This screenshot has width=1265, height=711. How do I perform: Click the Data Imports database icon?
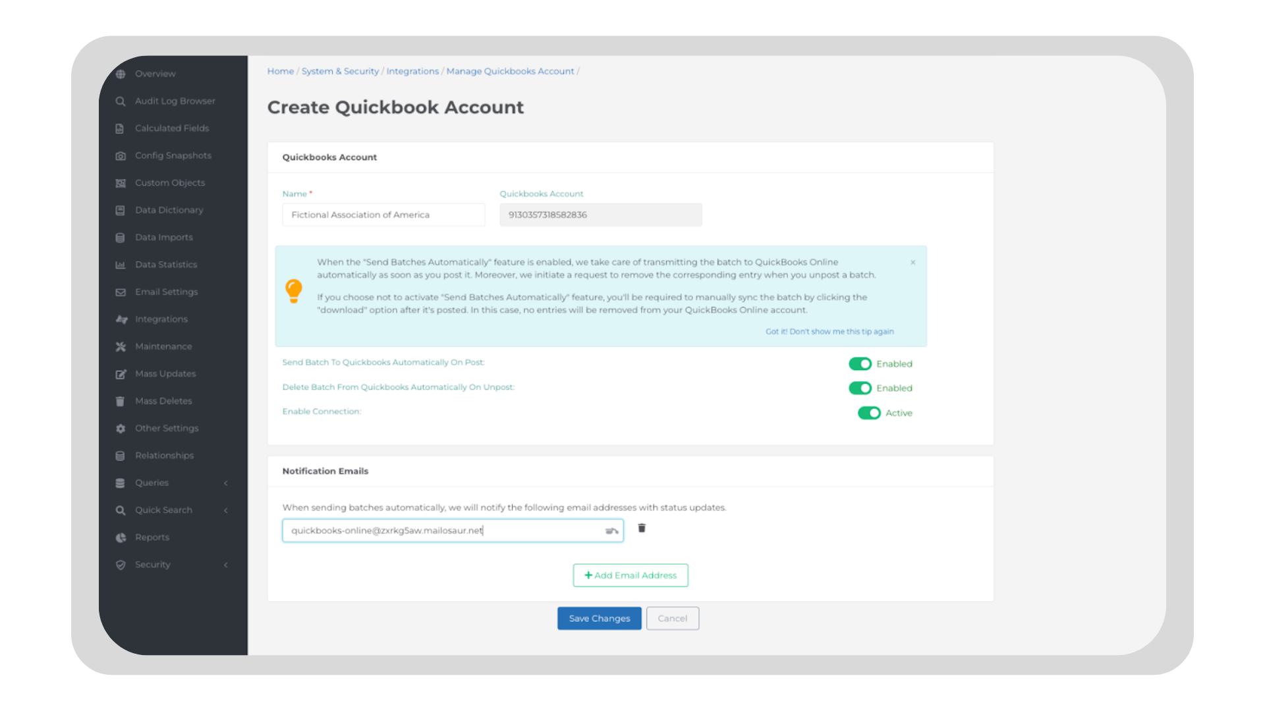[120, 238]
